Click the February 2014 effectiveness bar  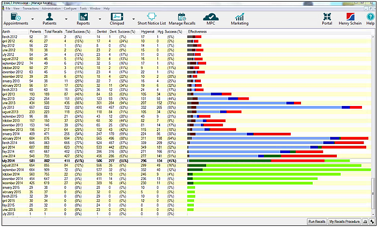click(x=278, y=138)
